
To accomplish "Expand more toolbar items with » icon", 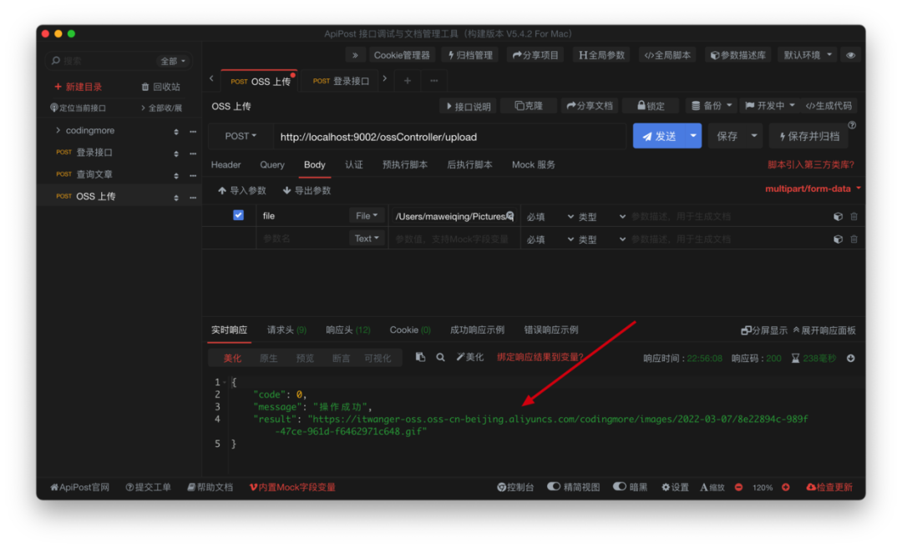I will 355,55.
